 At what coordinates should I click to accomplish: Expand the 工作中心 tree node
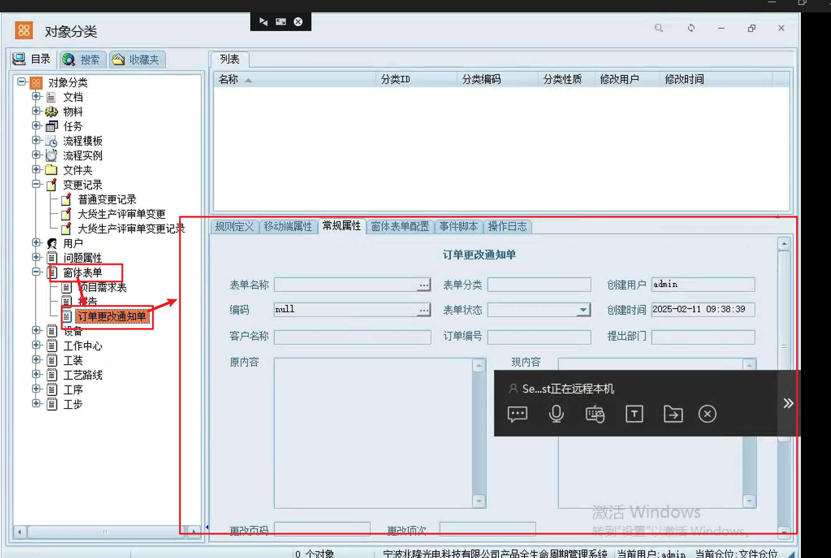[x=36, y=345]
